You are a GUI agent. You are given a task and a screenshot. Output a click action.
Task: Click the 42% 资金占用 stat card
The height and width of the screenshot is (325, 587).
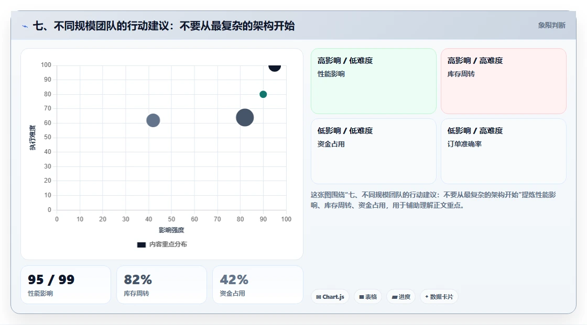click(257, 285)
